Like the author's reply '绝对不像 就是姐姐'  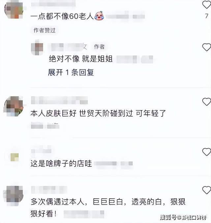207,47
